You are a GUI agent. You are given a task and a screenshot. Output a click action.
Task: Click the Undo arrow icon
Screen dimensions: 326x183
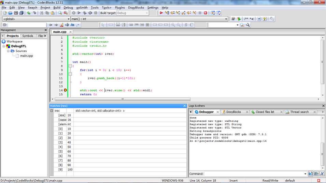tap(29, 13)
